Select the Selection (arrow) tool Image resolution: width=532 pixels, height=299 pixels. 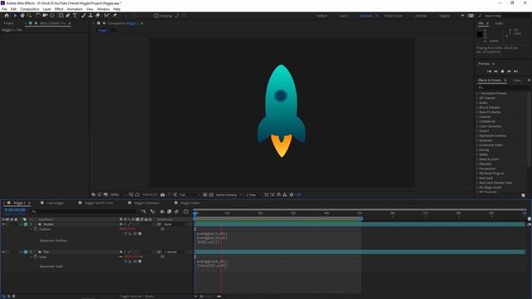tap(15, 16)
